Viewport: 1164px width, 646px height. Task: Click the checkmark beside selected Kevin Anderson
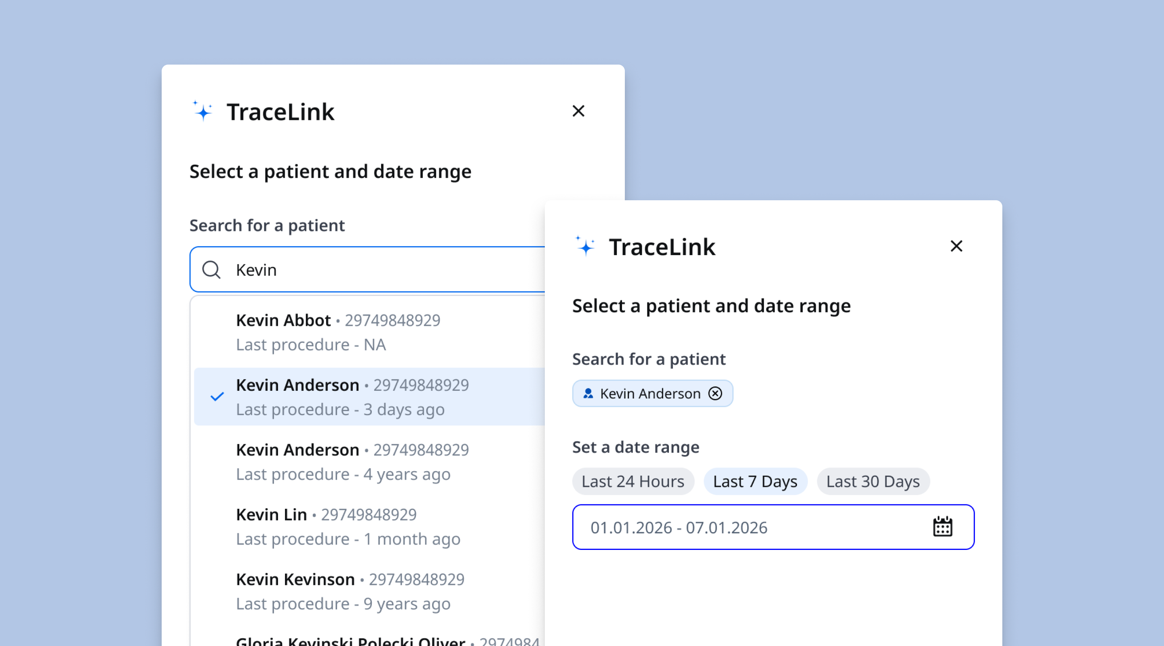coord(217,397)
